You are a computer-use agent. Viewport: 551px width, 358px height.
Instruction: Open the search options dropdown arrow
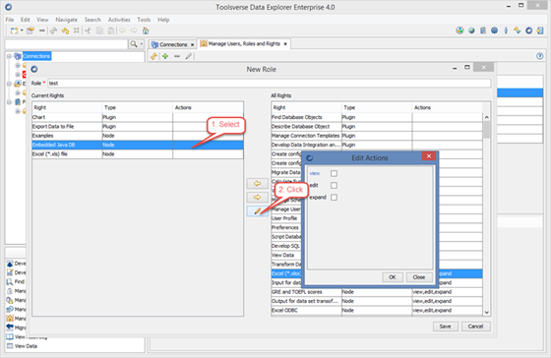tap(142, 44)
